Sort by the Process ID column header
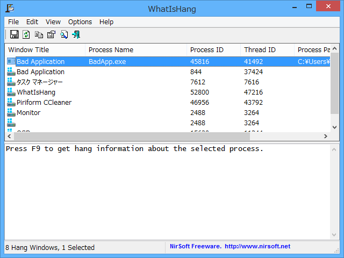The width and height of the screenshot is (344, 258). [x=213, y=50]
